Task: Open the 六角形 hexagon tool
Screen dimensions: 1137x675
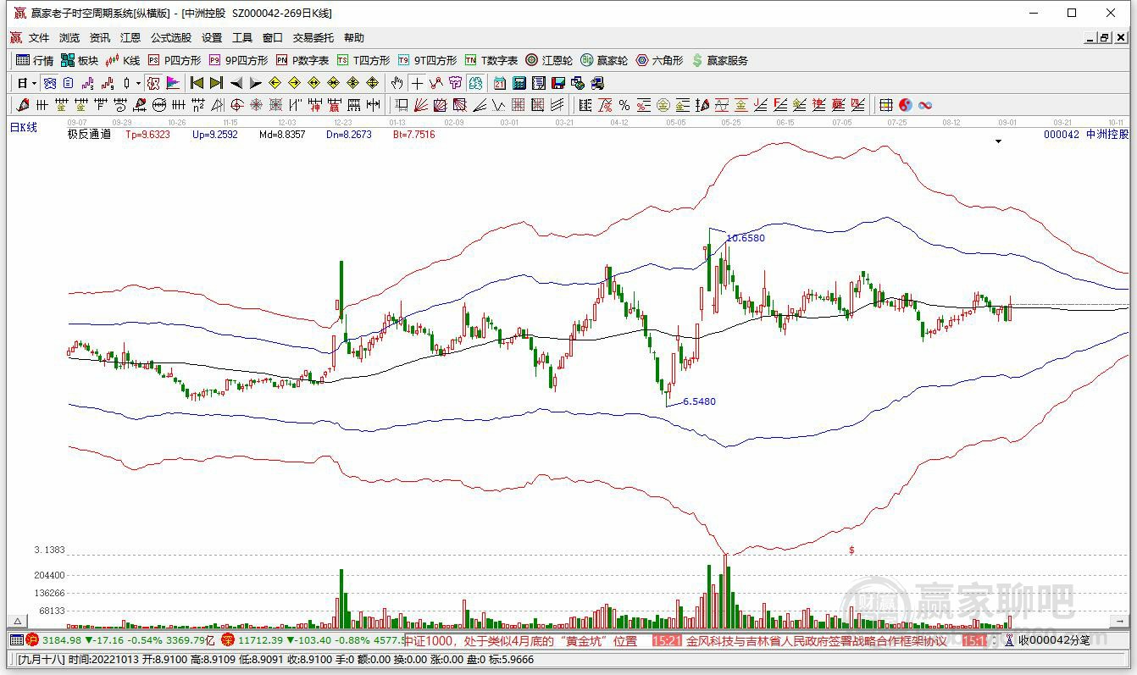Action: point(659,60)
